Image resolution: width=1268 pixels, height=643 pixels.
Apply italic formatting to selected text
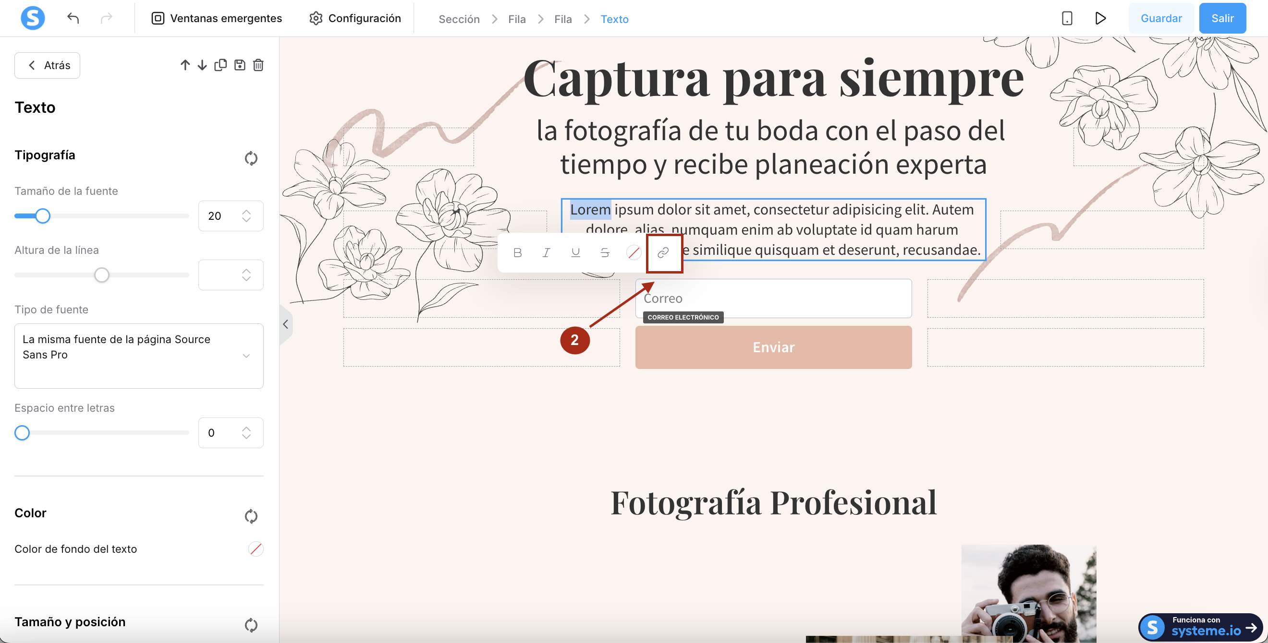point(547,253)
